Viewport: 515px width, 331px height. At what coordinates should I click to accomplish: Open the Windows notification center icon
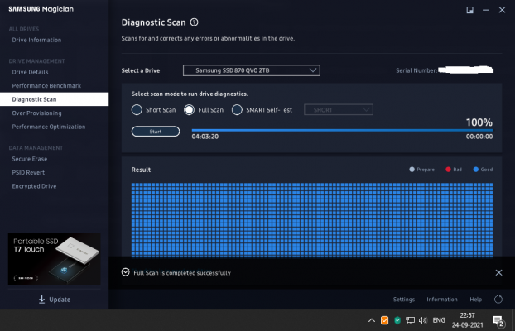(498, 321)
